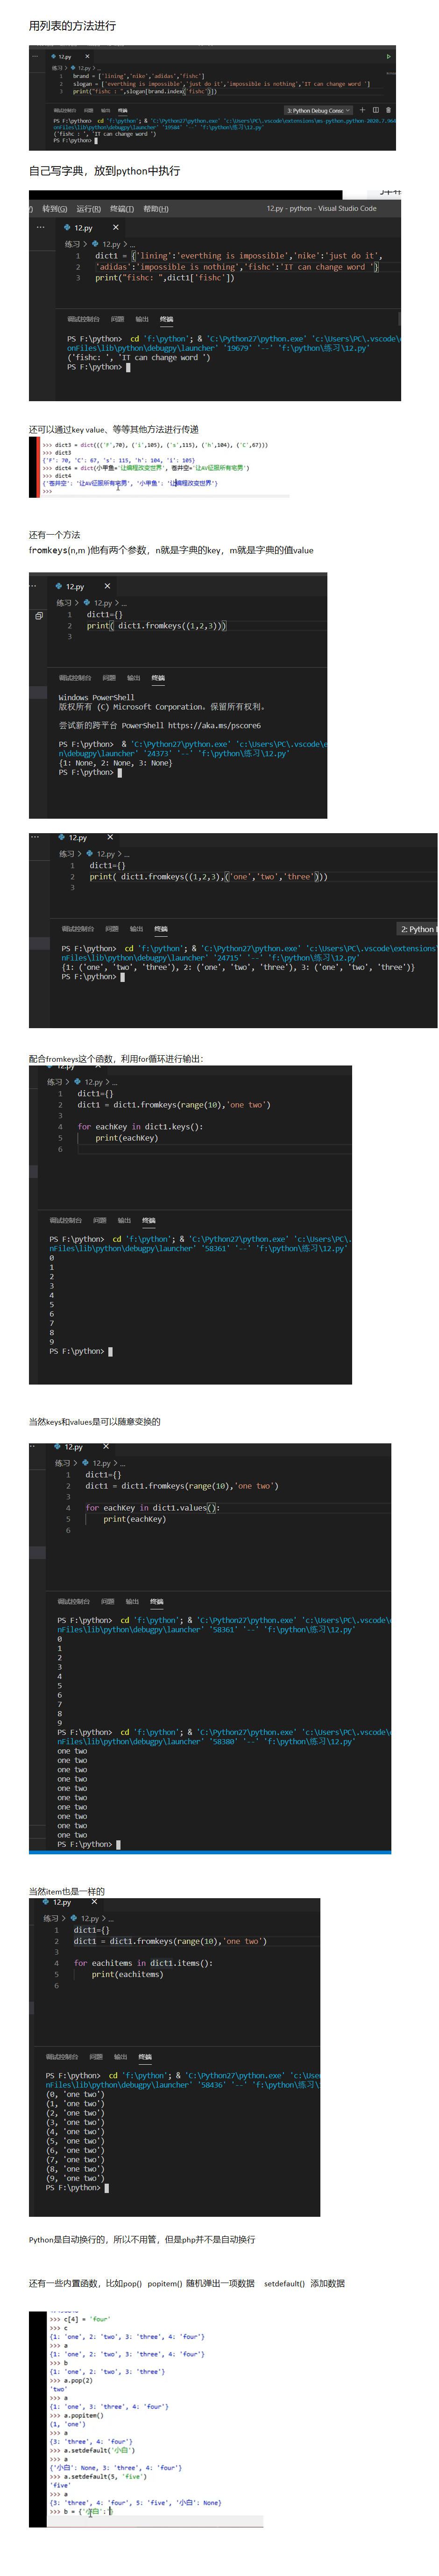Open 输出 tab below the dict1 lining code
439x2576 pixels.
(142, 319)
